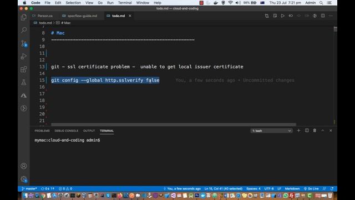Open the Edit menu
355x200 pixels.
pyautogui.click(x=58, y=3)
